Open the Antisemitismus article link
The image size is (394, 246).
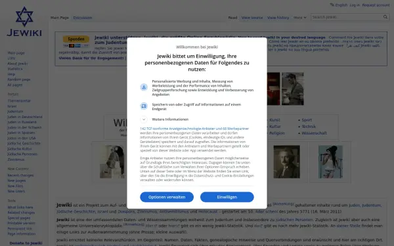[174, 212]
